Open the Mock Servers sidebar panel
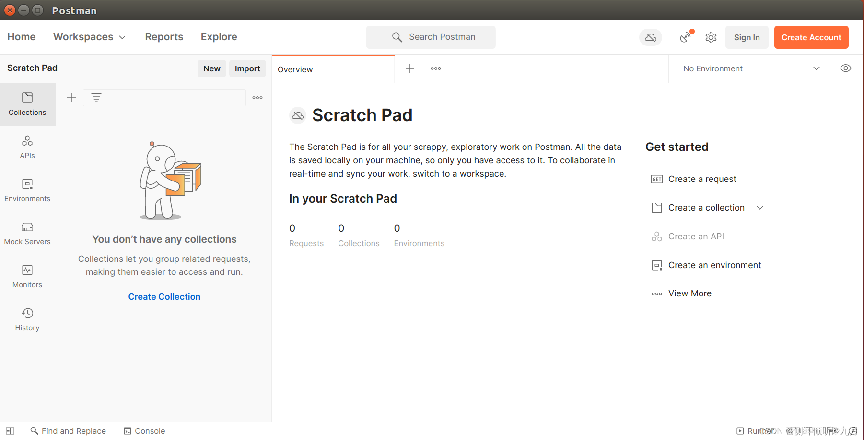Viewport: 864px width, 440px height. (x=27, y=234)
